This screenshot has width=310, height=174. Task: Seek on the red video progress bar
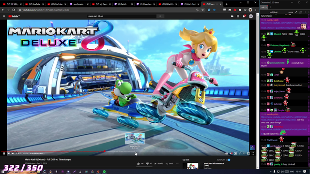pyautogui.click(x=53, y=151)
